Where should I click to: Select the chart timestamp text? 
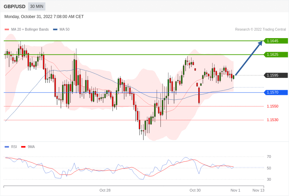[44, 17]
